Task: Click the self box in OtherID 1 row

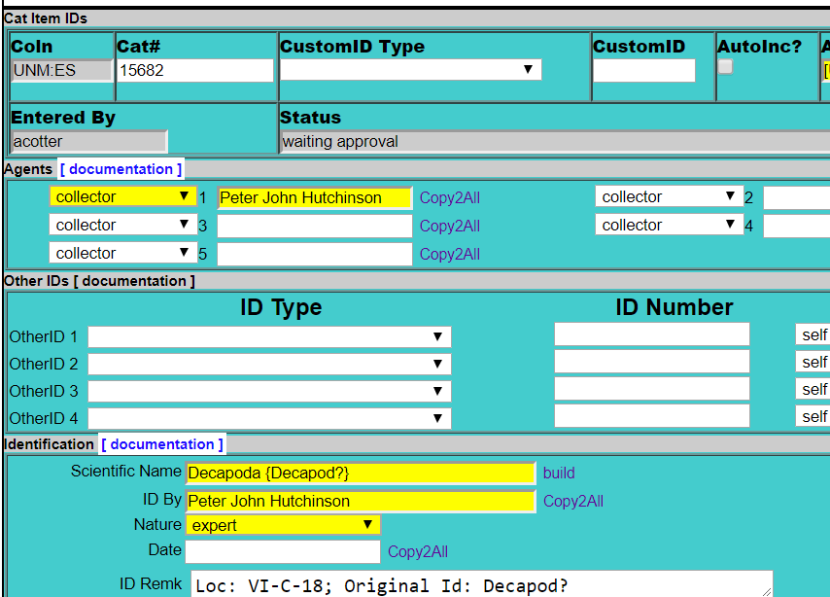Action: click(x=813, y=334)
